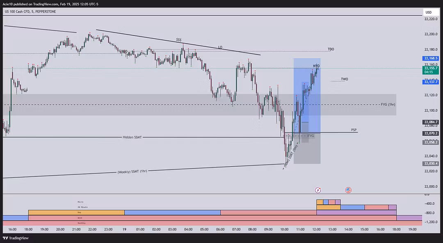443x243 pixels.
Task: Click the US 100 Cash CFD symbol title
Action: [30, 11]
